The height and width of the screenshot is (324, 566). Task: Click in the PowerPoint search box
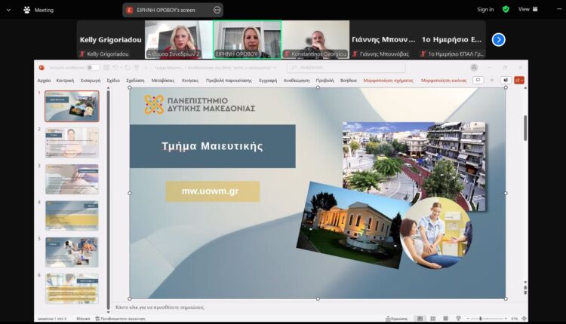coord(346,67)
